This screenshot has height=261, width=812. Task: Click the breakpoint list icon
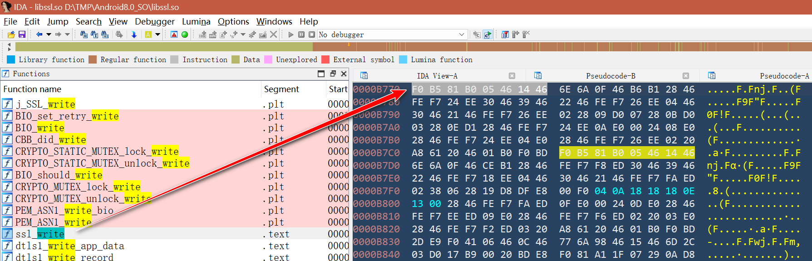coord(505,34)
